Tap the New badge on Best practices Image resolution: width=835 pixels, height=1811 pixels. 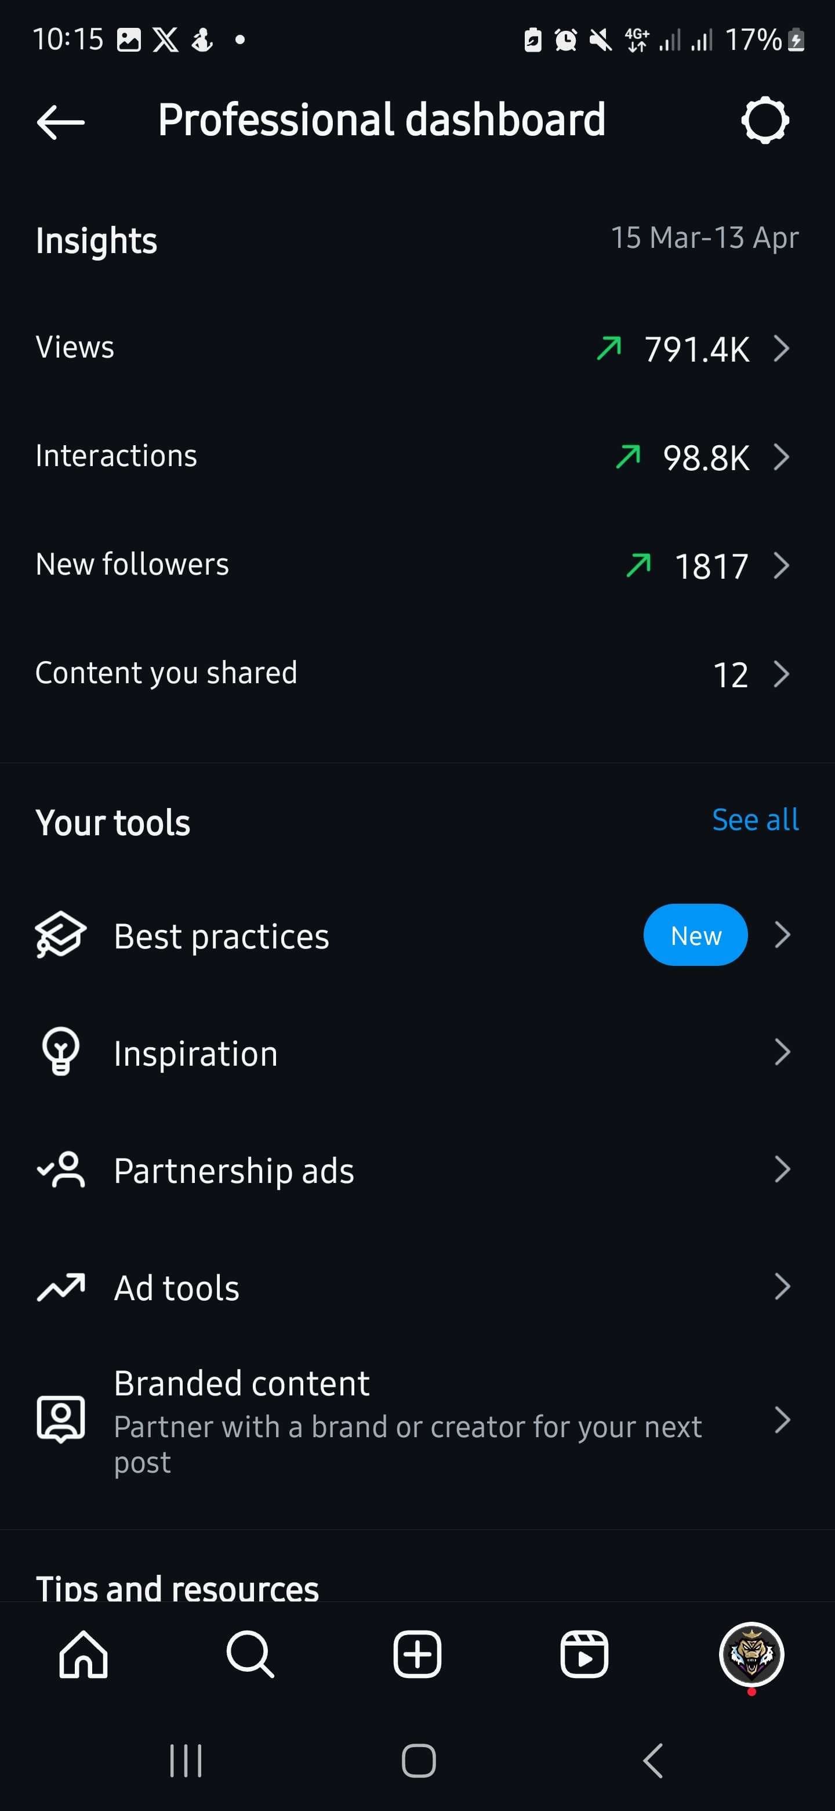coord(695,935)
